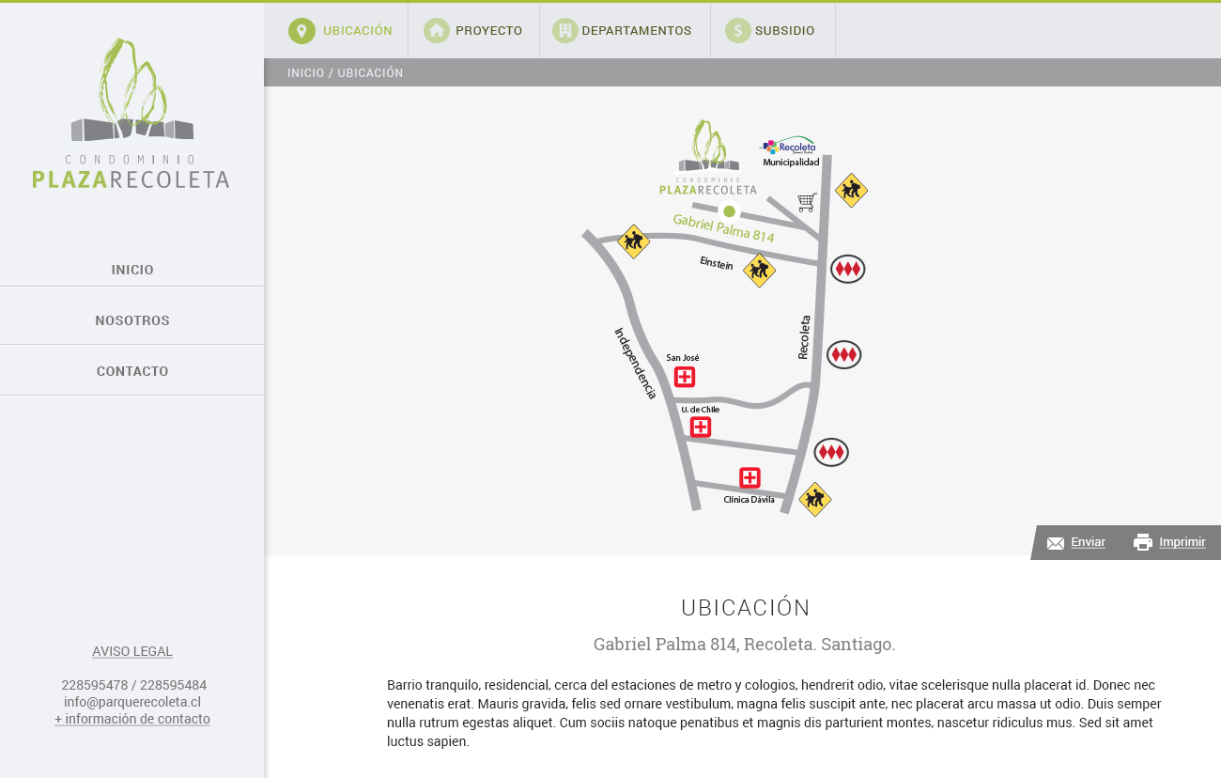Viewport: 1221px width, 778px height.
Task: Click the Subsidio dollar sign icon
Action: click(738, 31)
